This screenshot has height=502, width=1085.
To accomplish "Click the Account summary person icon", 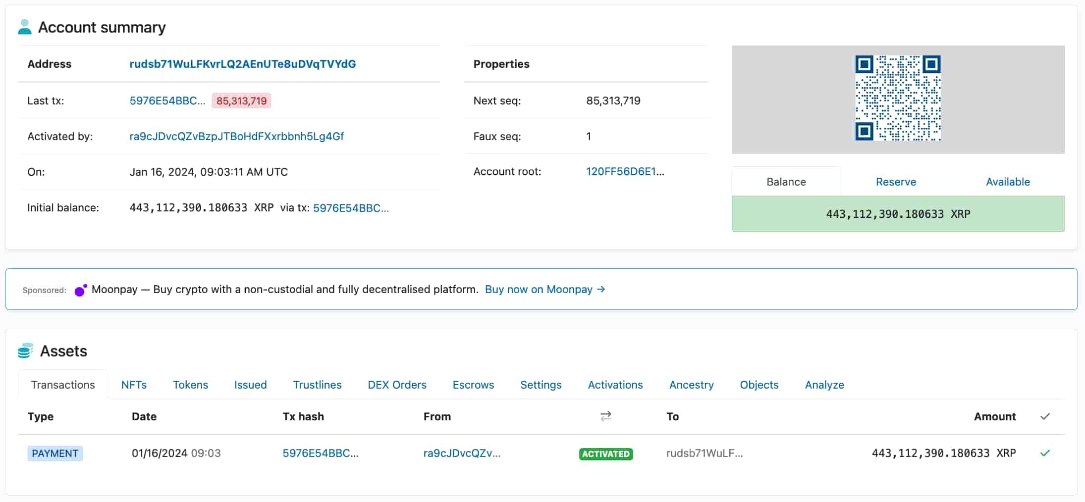I will click(x=24, y=26).
